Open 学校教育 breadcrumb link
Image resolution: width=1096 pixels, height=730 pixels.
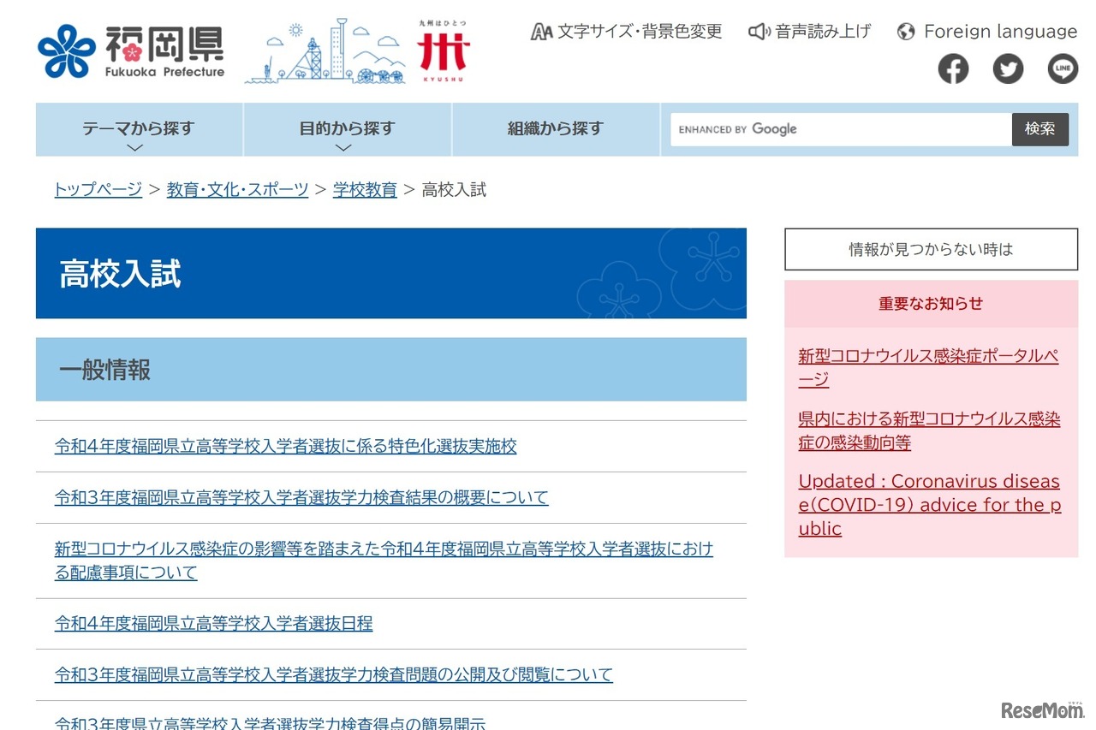365,190
